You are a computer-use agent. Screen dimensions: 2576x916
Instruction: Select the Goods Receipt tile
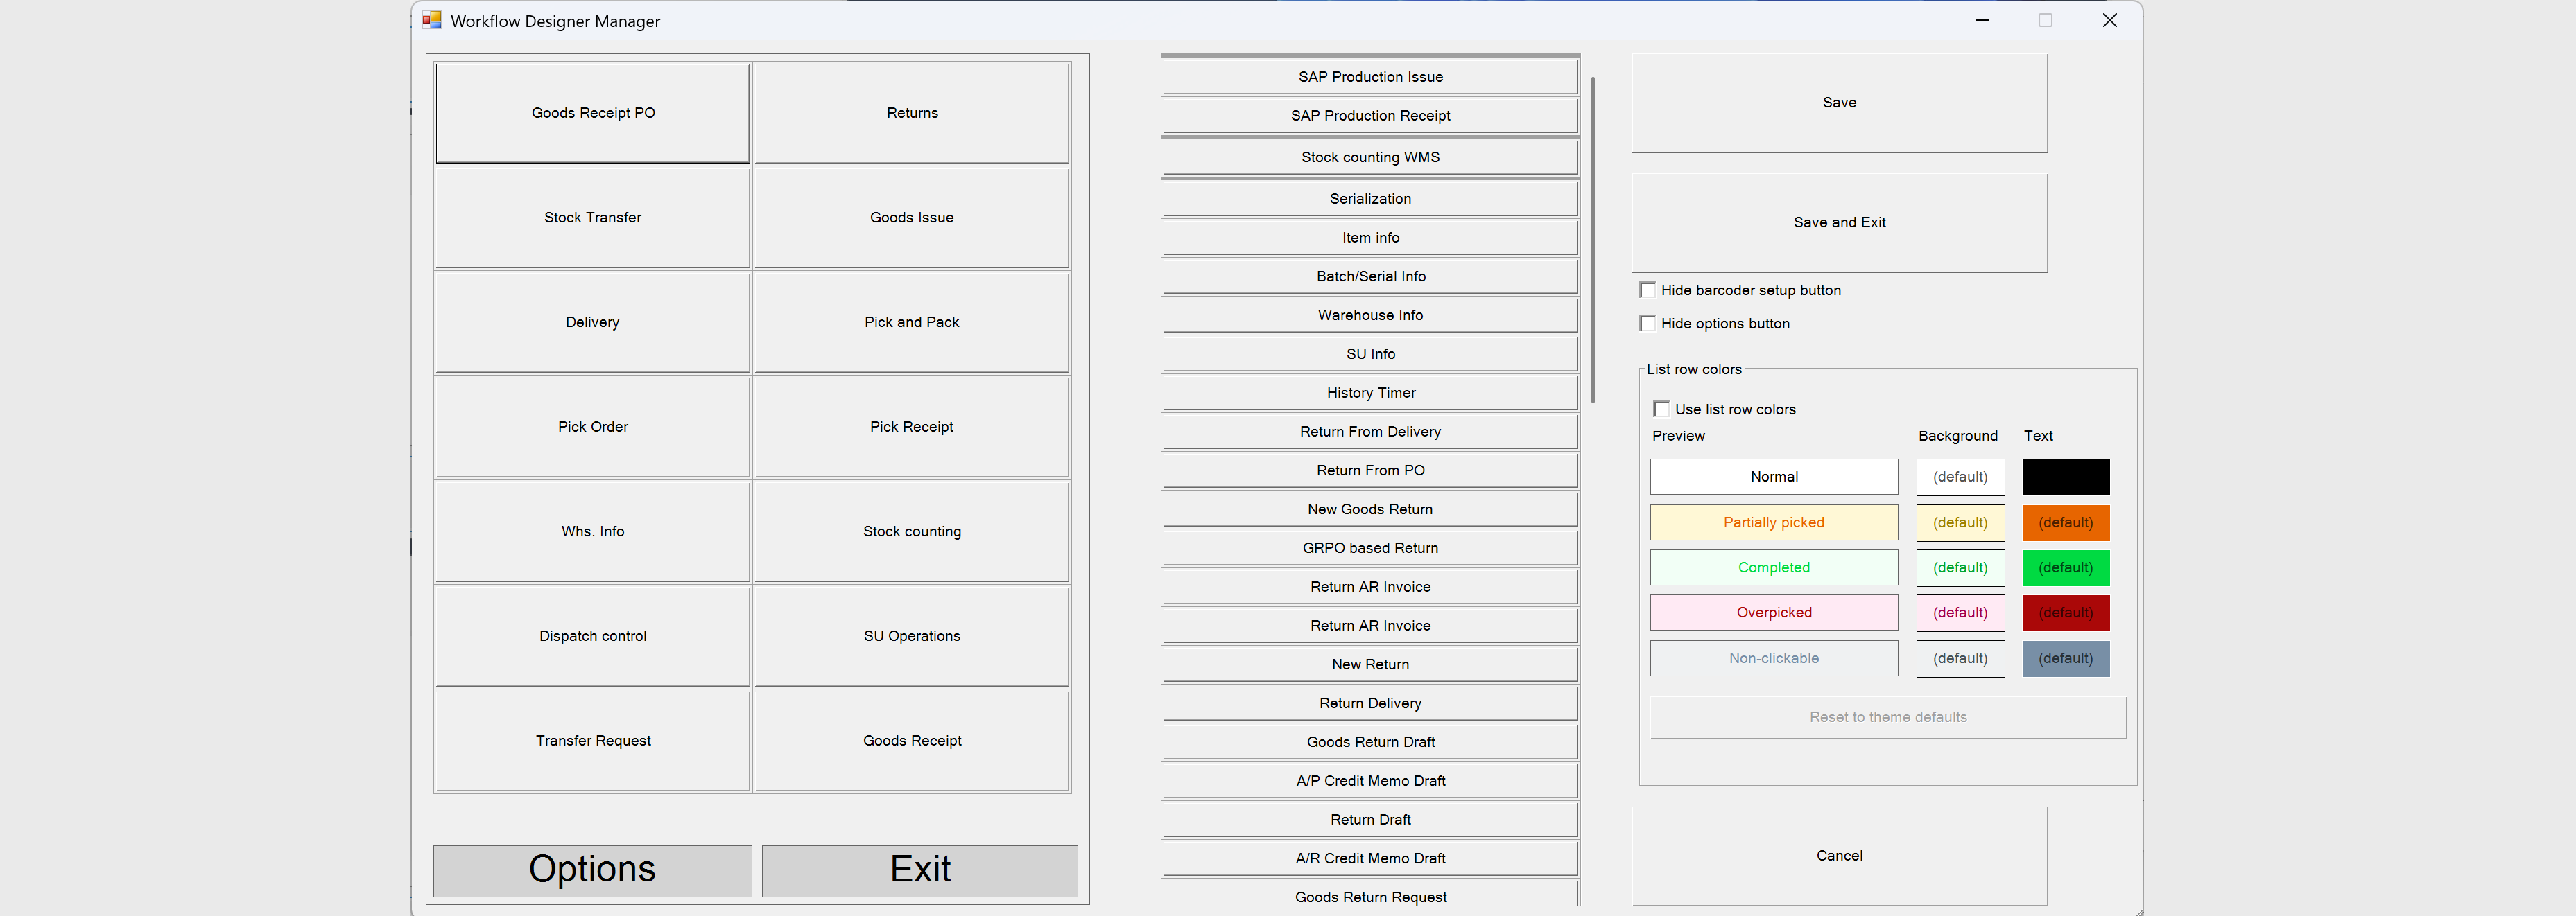912,740
